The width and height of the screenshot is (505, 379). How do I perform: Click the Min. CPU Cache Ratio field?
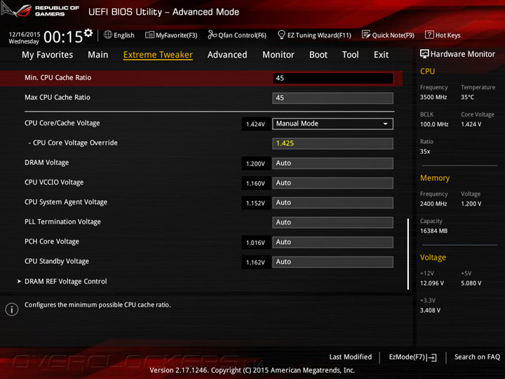pyautogui.click(x=332, y=79)
